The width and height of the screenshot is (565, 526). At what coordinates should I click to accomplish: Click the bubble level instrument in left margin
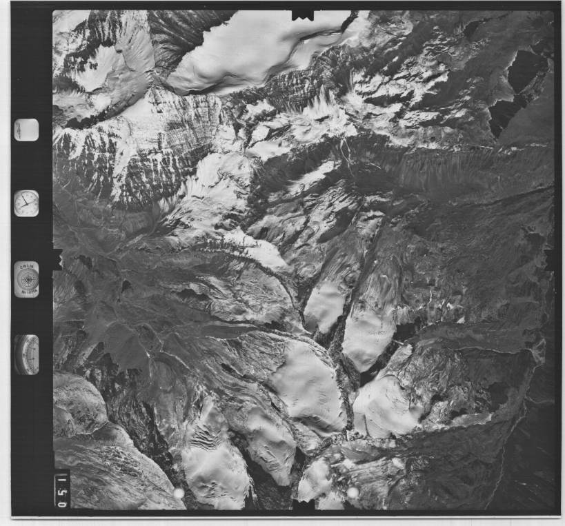click(26, 130)
